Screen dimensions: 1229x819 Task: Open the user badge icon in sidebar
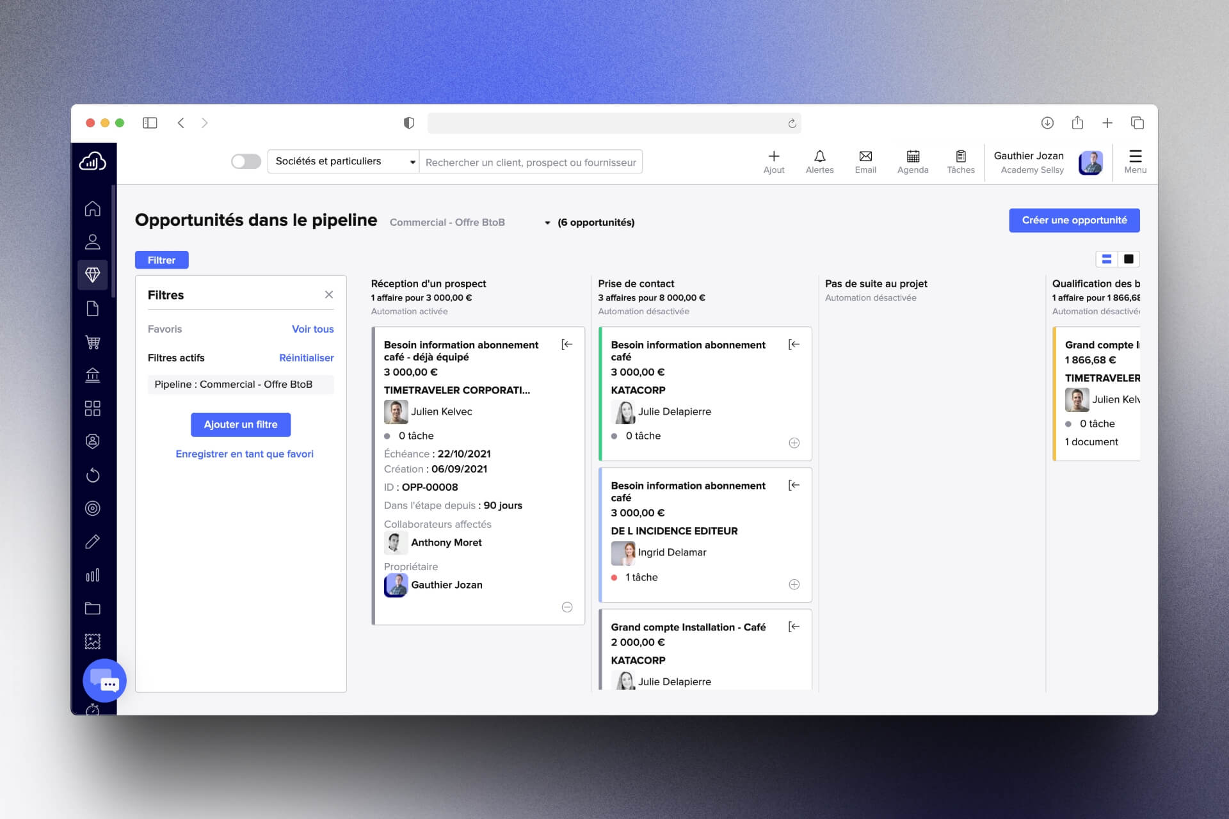click(93, 441)
